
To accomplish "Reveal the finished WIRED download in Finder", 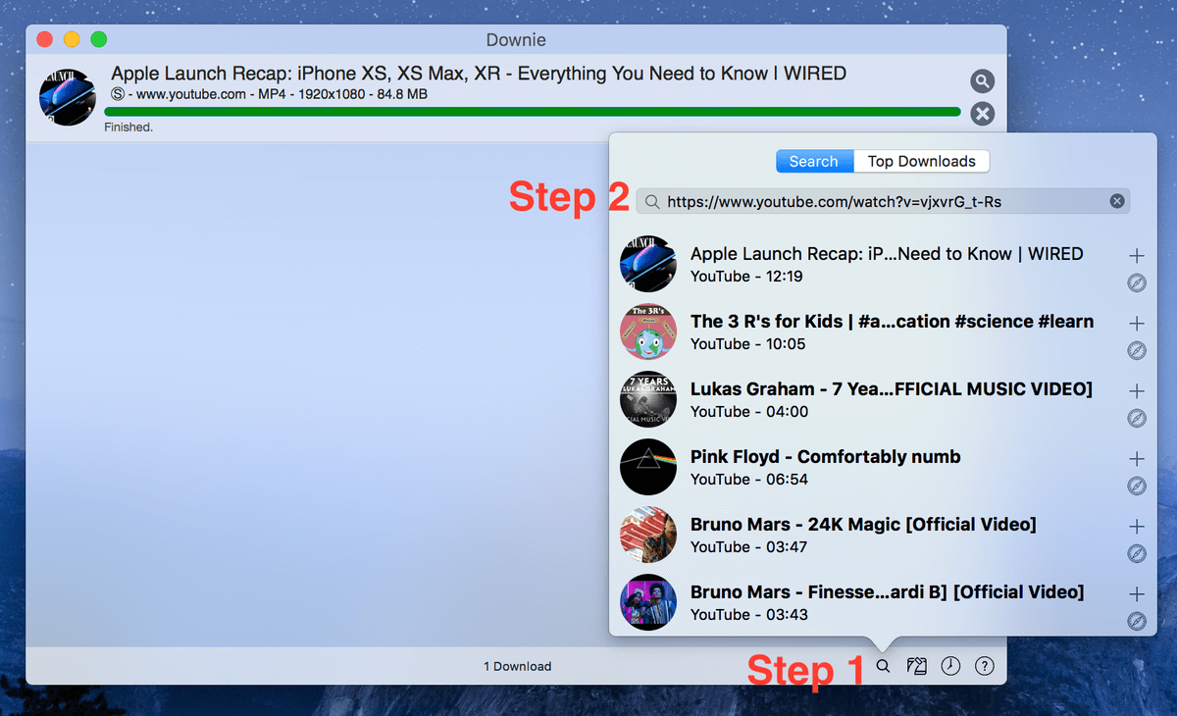I will [x=982, y=81].
